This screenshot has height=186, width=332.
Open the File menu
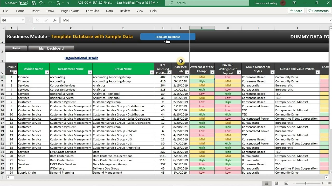tap(5, 11)
